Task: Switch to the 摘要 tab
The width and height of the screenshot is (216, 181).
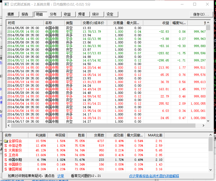Action: coord(11,14)
